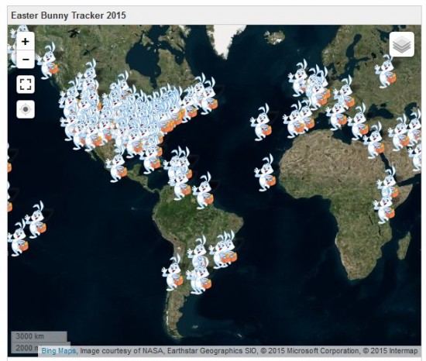
Task: Open fullscreen map view
Action: pos(26,84)
